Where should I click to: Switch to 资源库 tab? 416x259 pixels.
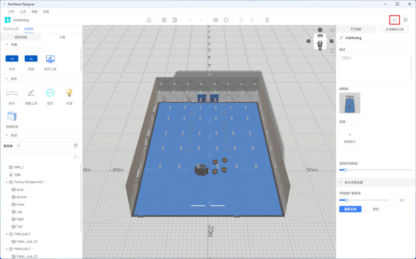[29, 29]
